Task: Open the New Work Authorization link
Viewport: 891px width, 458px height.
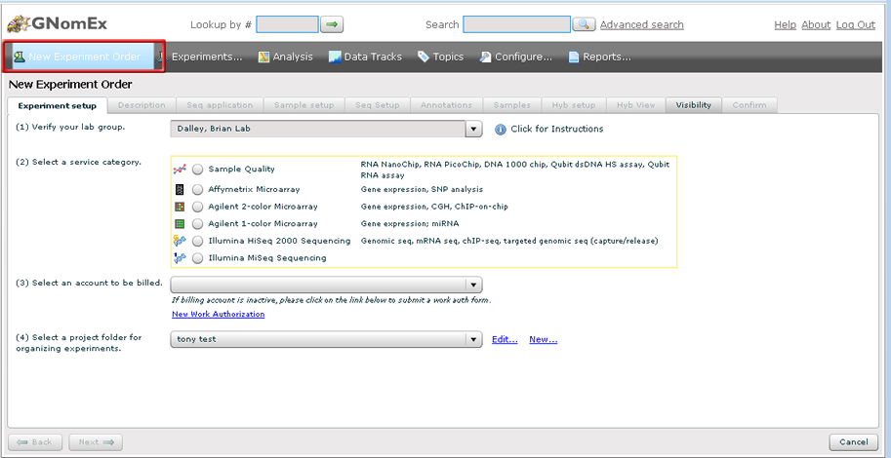Action: pos(219,314)
